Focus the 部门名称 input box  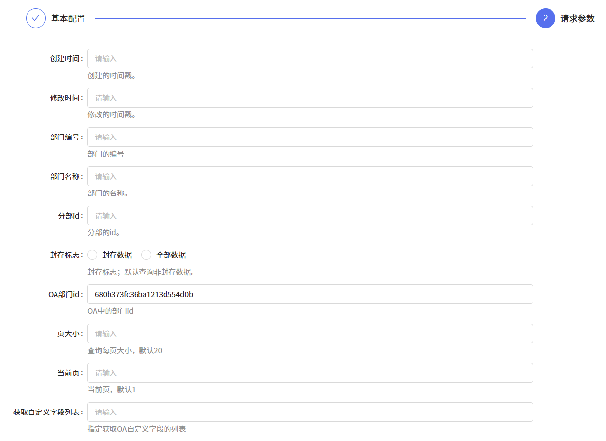coord(310,176)
